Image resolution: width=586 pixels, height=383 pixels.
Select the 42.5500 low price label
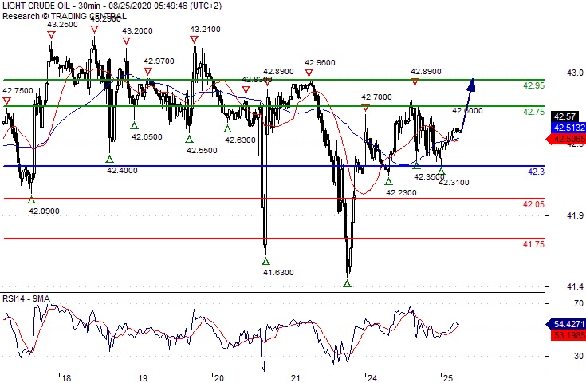point(202,150)
